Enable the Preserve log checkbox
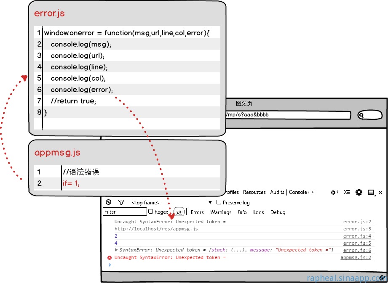The width and height of the screenshot is (388, 283). click(219, 202)
